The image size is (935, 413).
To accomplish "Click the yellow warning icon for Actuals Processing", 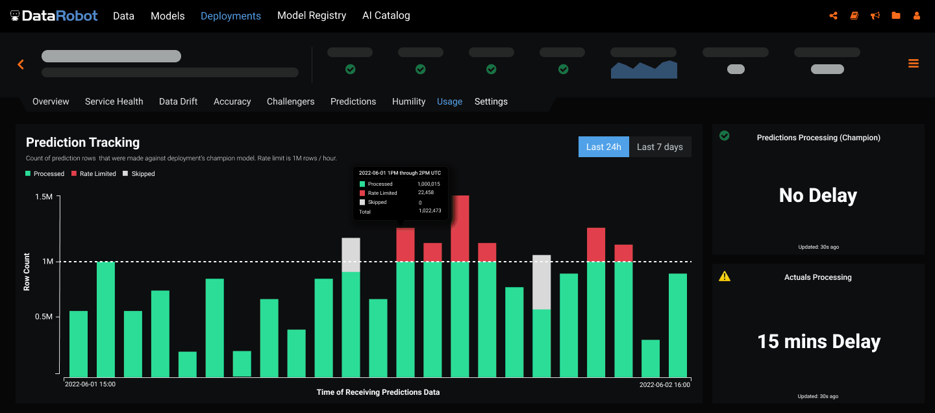I will coord(725,276).
